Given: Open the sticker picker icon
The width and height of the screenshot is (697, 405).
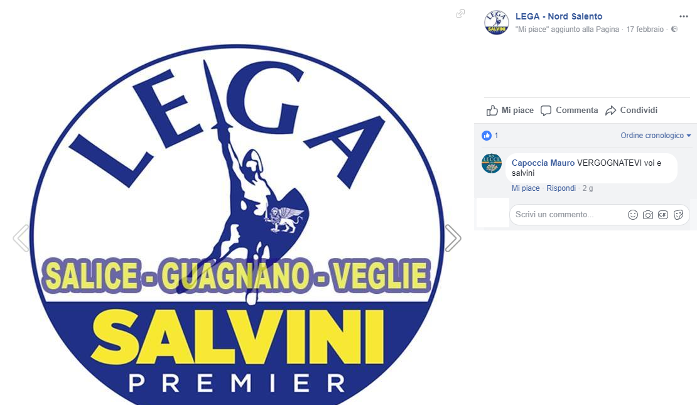Looking at the screenshot, I should coord(678,215).
